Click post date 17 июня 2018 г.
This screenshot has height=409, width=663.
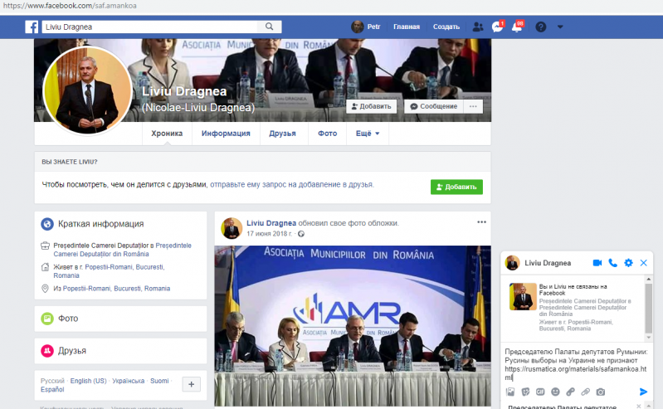270,233
